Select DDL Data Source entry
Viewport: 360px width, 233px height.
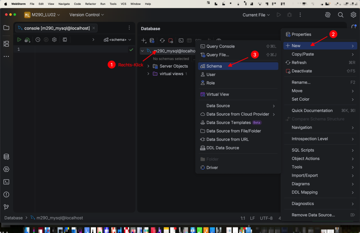238,148
